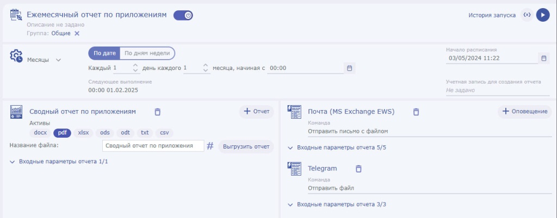This screenshot has width=557, height=218.
Task: Click the Выгрузить отчет button
Action: tap(246, 146)
